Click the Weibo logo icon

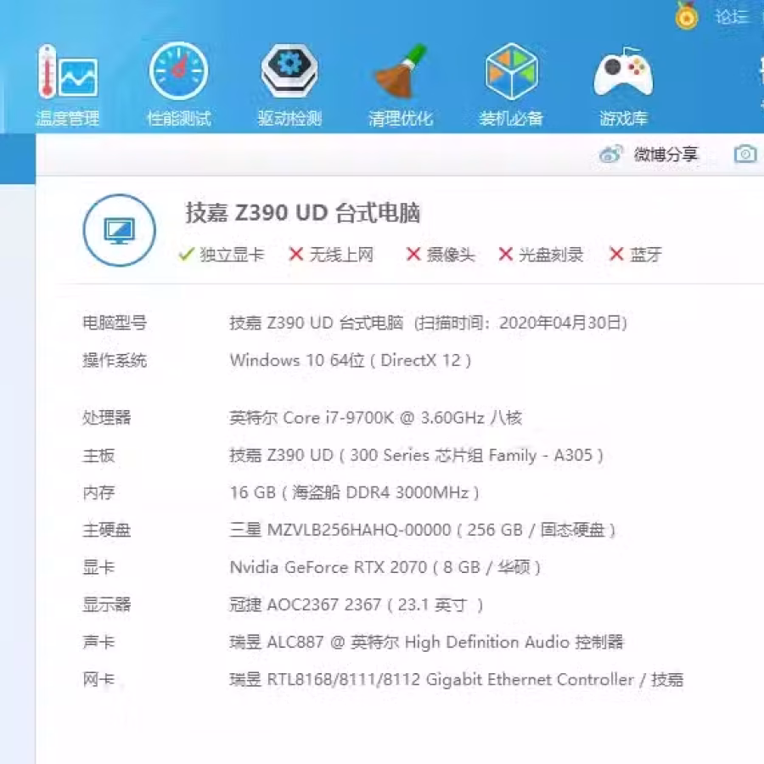(611, 154)
